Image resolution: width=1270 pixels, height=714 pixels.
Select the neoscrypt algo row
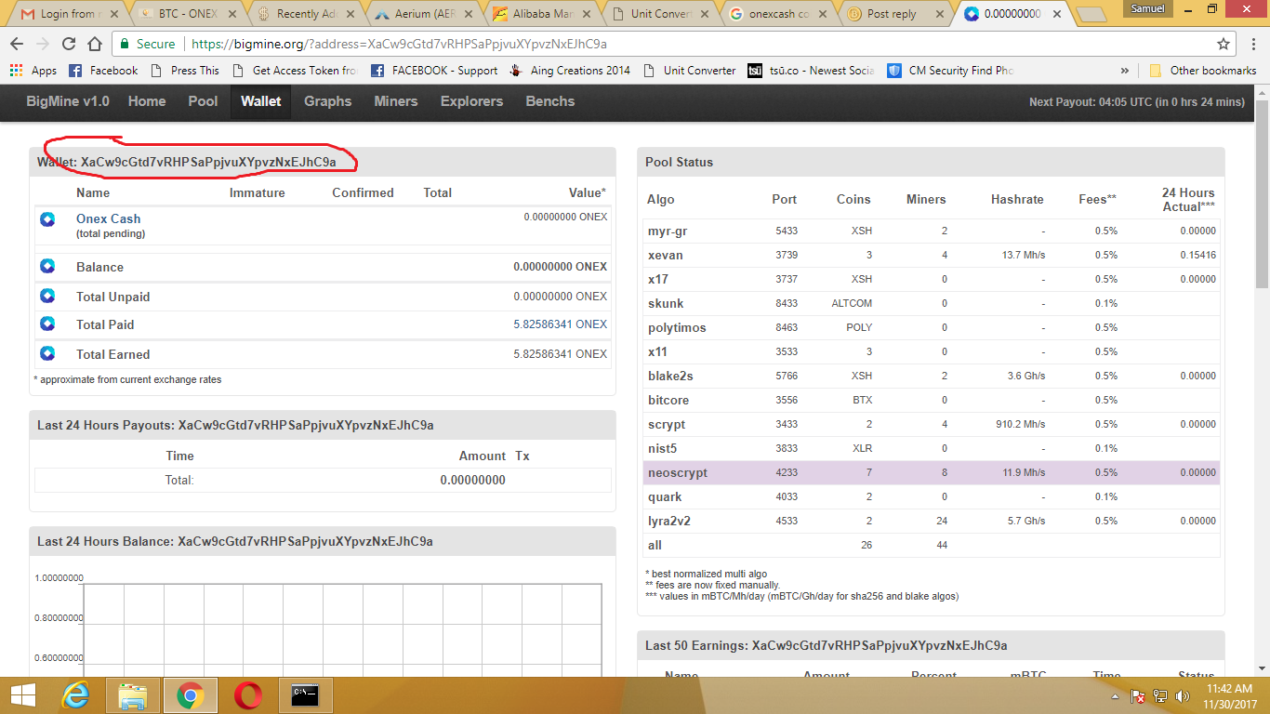click(932, 472)
